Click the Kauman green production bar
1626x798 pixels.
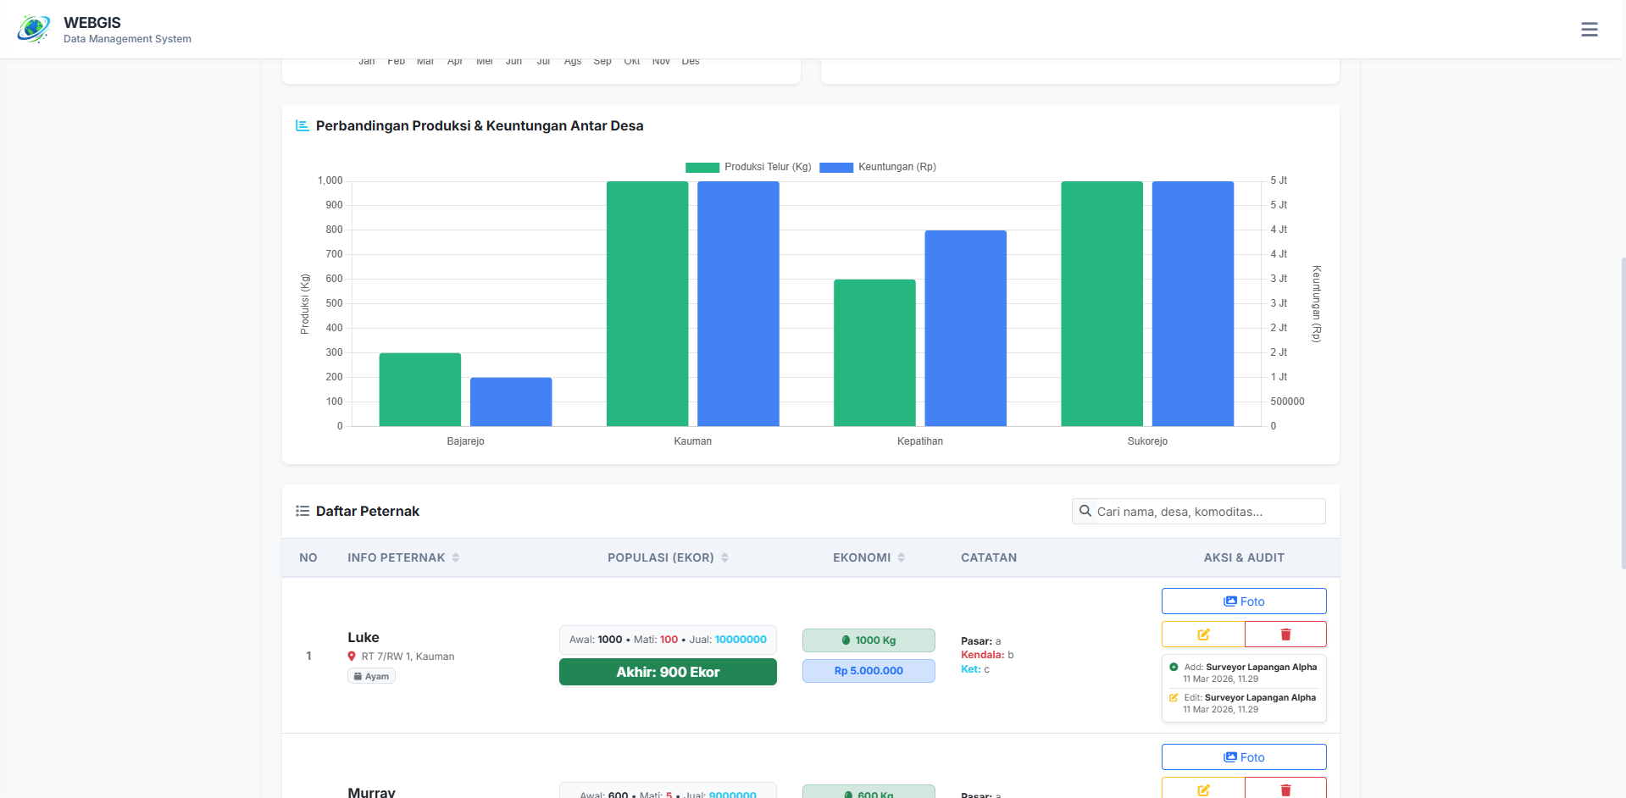point(647,303)
